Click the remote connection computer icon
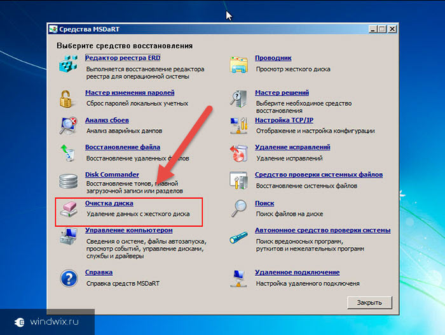The height and width of the screenshot is (335, 445). [x=238, y=278]
